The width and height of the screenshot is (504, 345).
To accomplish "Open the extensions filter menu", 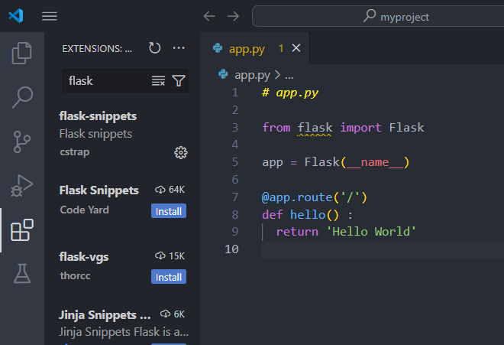I will [179, 81].
